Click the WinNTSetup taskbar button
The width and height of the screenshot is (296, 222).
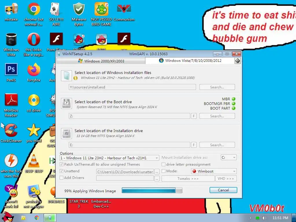50,218
